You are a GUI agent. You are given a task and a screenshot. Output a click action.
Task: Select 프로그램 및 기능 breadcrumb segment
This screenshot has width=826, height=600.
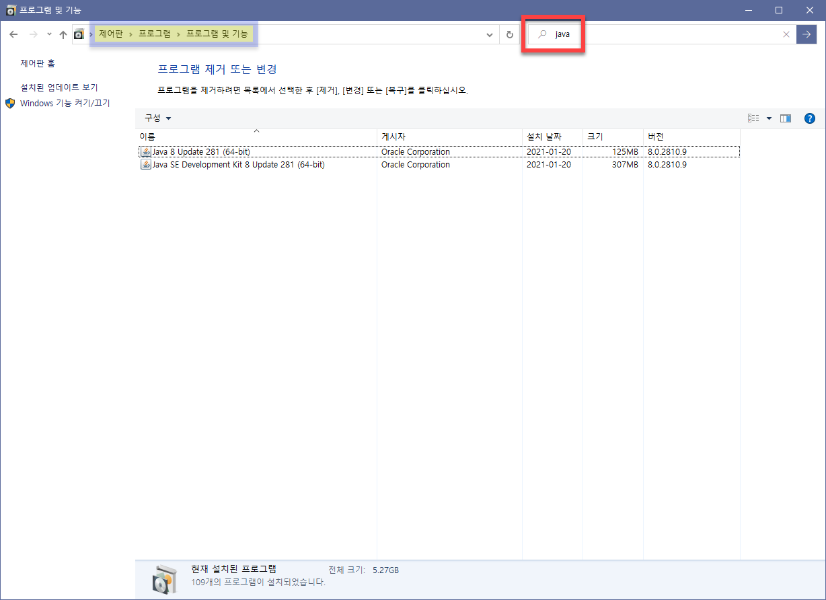click(217, 34)
